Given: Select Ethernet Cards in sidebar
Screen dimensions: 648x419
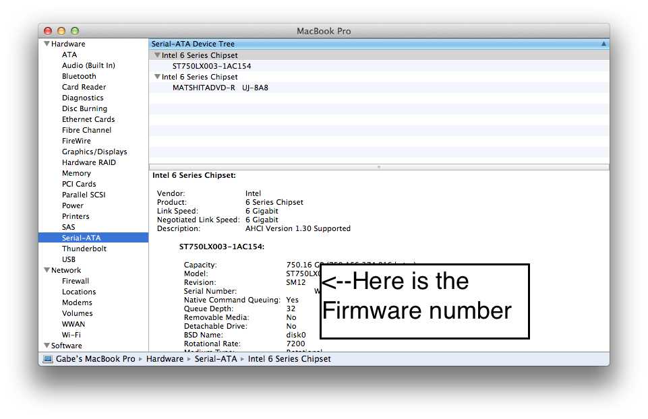Looking at the screenshot, I should point(88,119).
